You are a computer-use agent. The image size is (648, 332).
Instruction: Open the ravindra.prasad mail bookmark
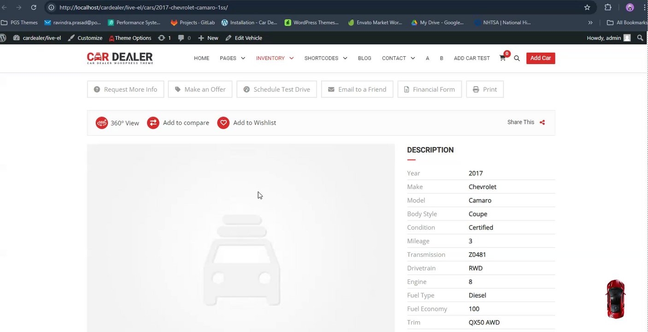[73, 22]
